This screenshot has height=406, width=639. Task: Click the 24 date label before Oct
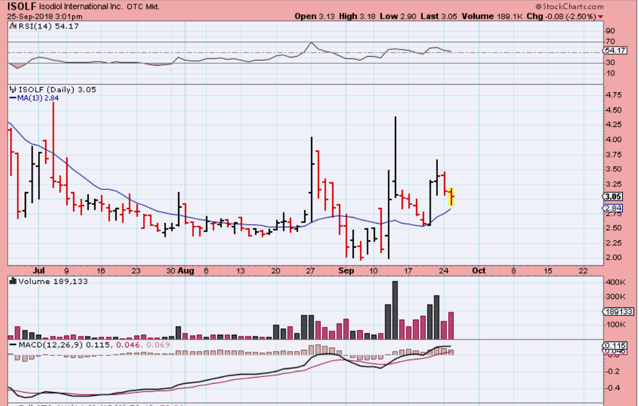click(x=443, y=271)
